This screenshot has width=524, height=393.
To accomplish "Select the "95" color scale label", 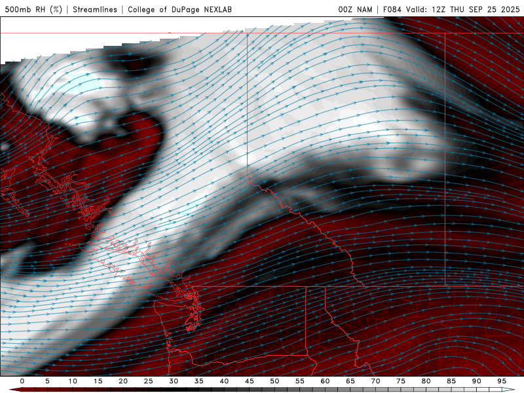I will (x=502, y=381).
